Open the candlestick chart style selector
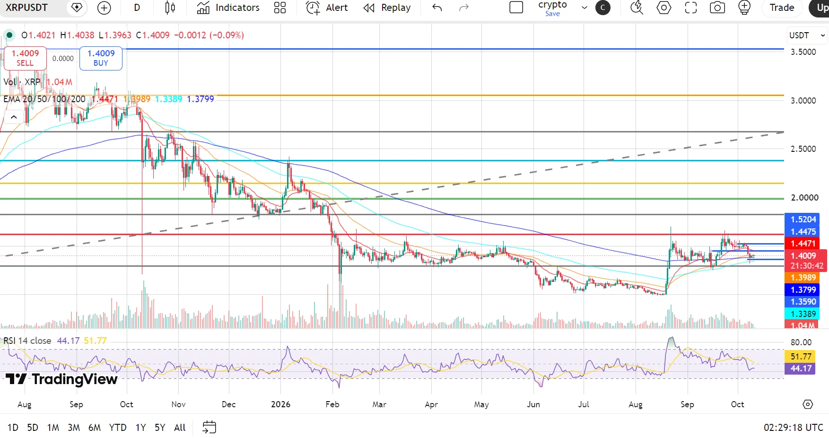The image size is (829, 438). point(170,8)
